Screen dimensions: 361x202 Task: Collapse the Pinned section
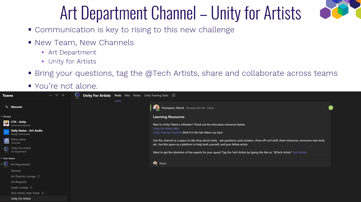tap(1, 117)
